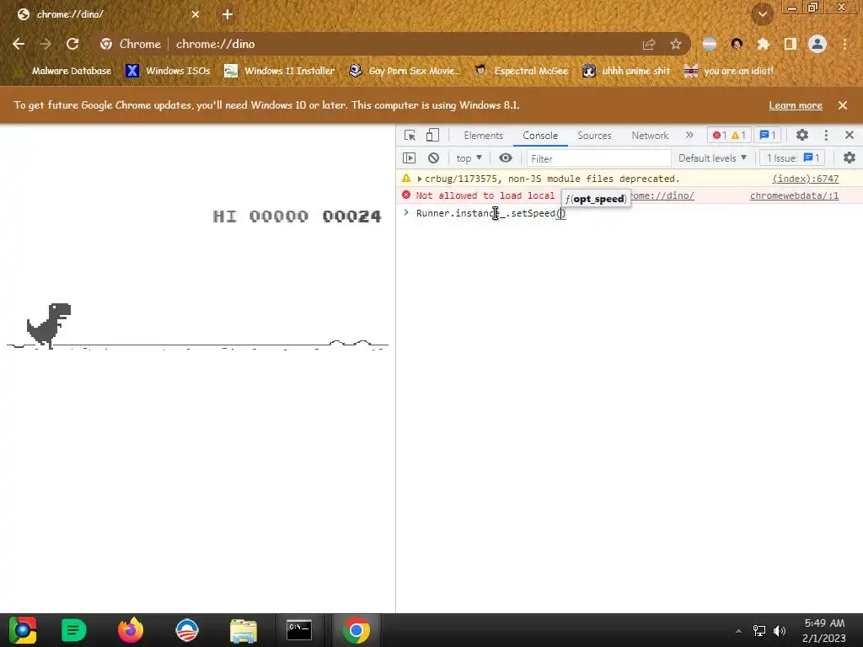Open the Chrome profile avatar
The width and height of the screenshot is (863, 647).
pos(817,44)
